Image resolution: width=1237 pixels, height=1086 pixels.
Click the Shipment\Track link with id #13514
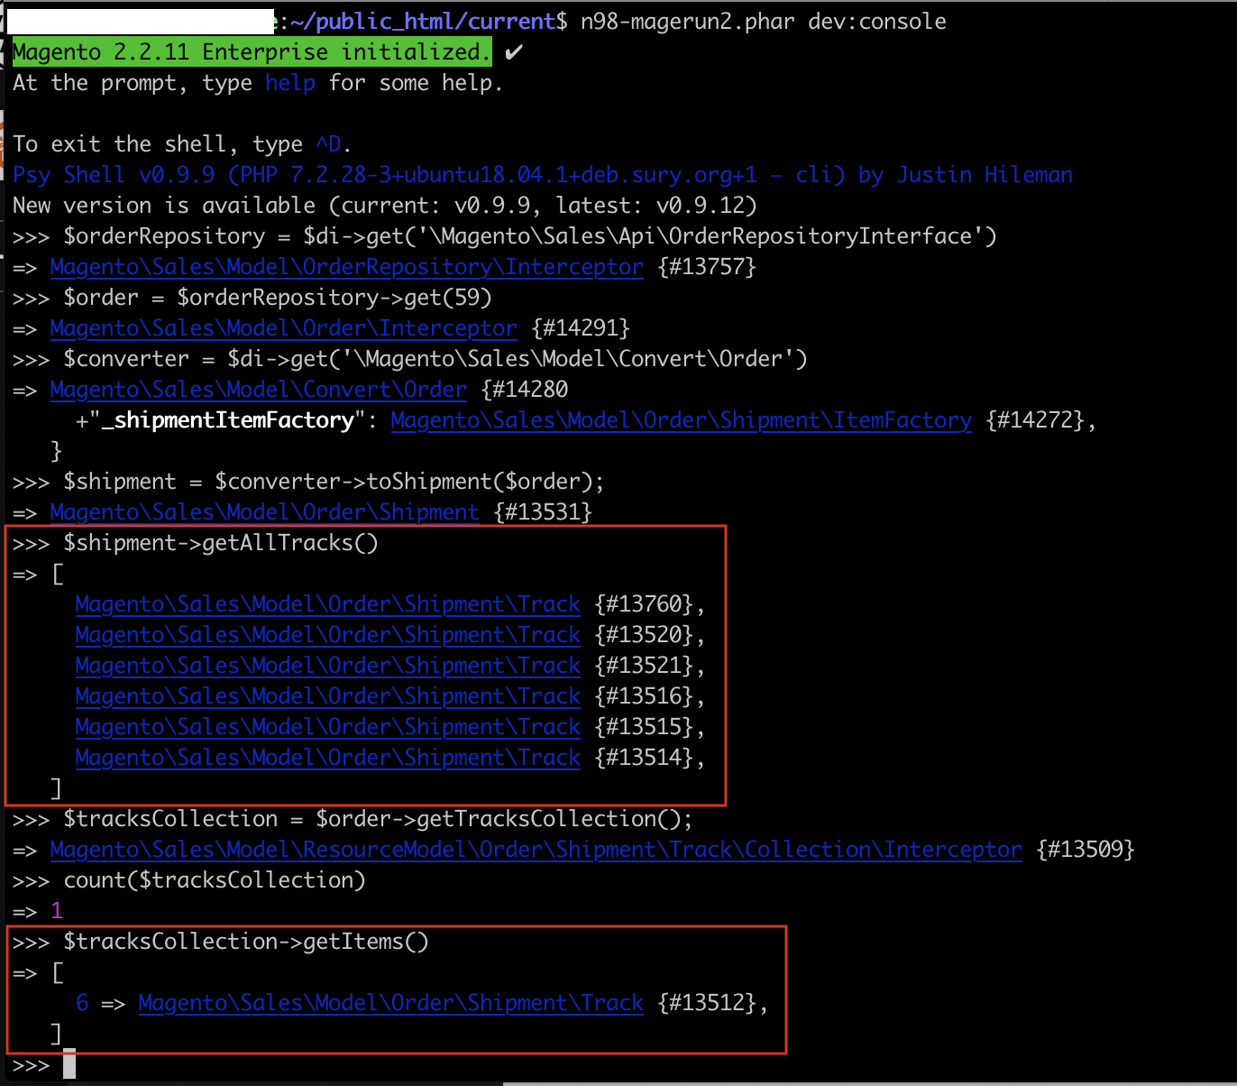click(x=328, y=758)
